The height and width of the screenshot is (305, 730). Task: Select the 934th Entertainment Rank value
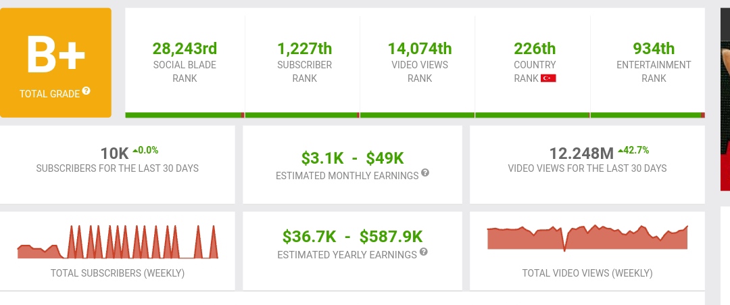[654, 49]
